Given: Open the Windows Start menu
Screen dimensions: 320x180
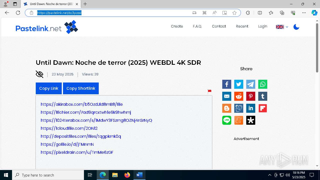Looking at the screenshot, I should 6,175.
